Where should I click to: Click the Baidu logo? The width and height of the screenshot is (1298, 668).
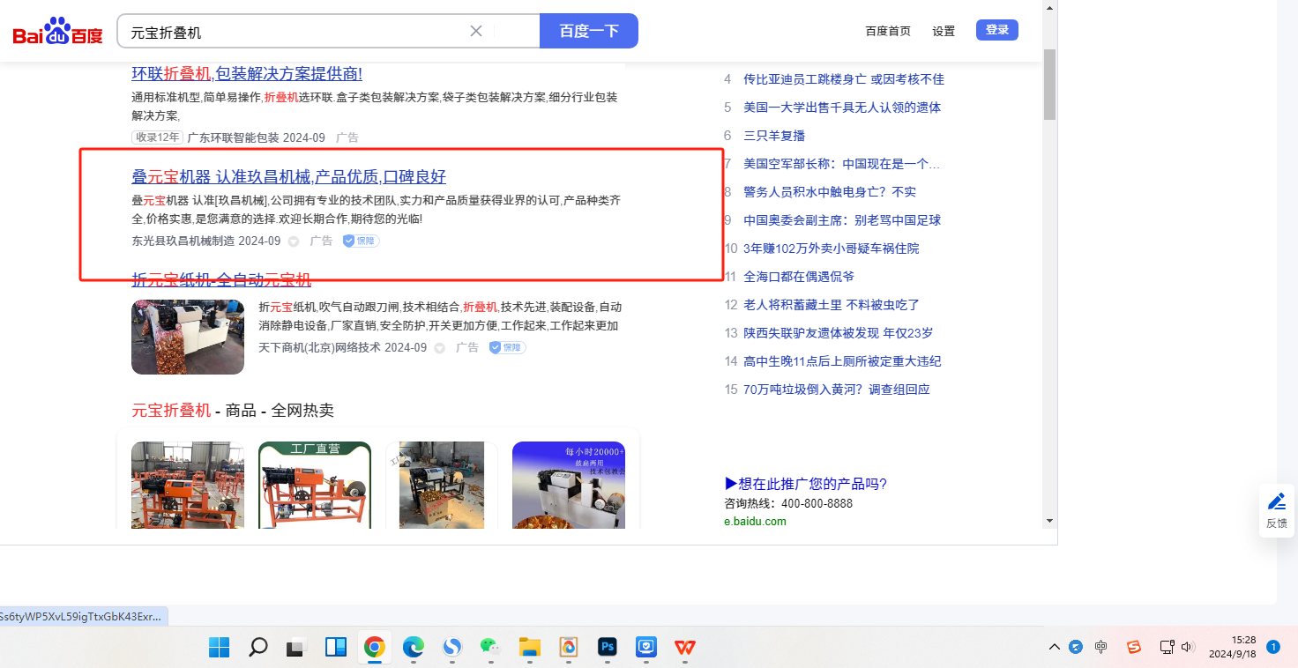tap(58, 33)
